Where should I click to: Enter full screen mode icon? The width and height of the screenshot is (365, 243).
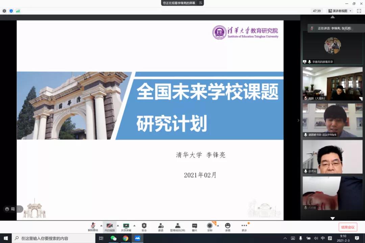[359, 11]
